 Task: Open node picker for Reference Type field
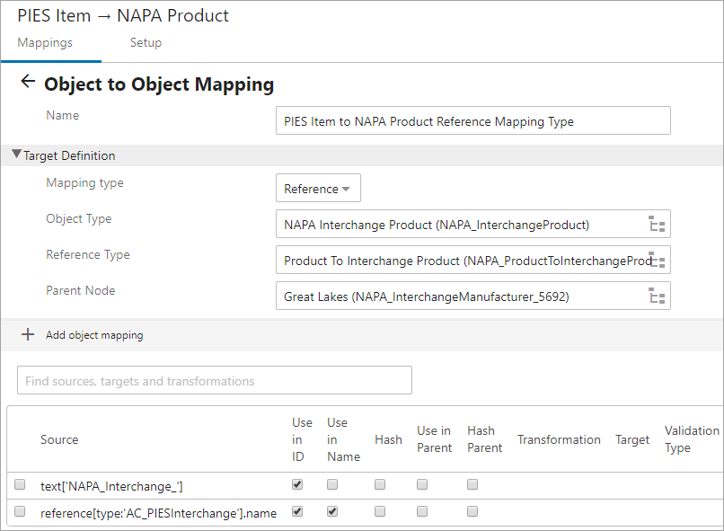tap(656, 260)
